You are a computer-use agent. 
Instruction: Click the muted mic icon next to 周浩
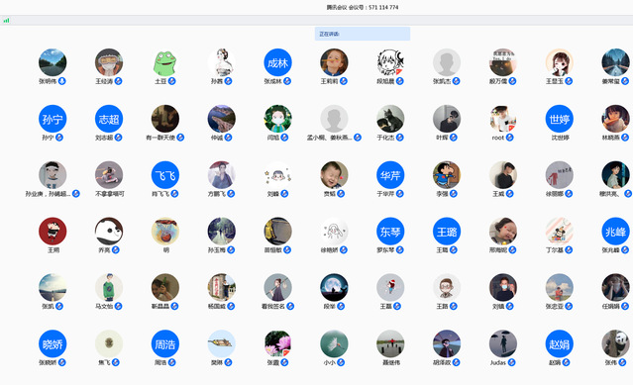[x=172, y=362]
